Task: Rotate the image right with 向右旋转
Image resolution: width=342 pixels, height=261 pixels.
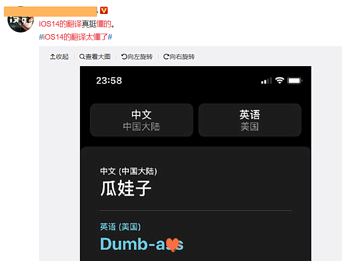Action: click(x=179, y=57)
